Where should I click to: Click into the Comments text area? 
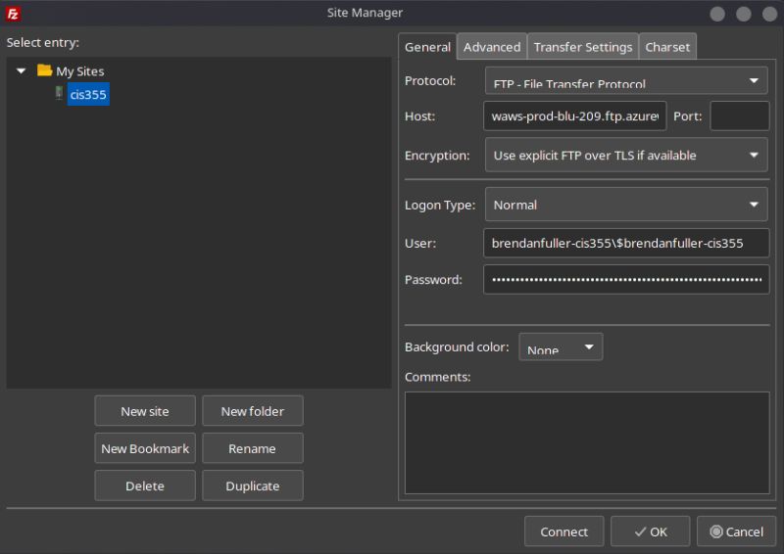pos(587,442)
